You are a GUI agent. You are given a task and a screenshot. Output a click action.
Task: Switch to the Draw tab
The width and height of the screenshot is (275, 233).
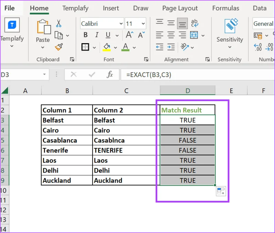[x=141, y=8]
